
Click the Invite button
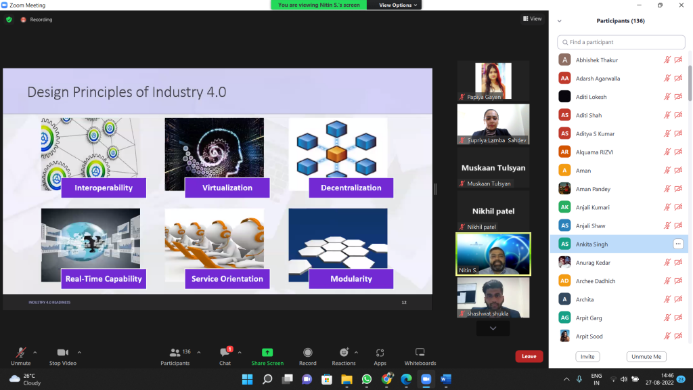(x=587, y=356)
